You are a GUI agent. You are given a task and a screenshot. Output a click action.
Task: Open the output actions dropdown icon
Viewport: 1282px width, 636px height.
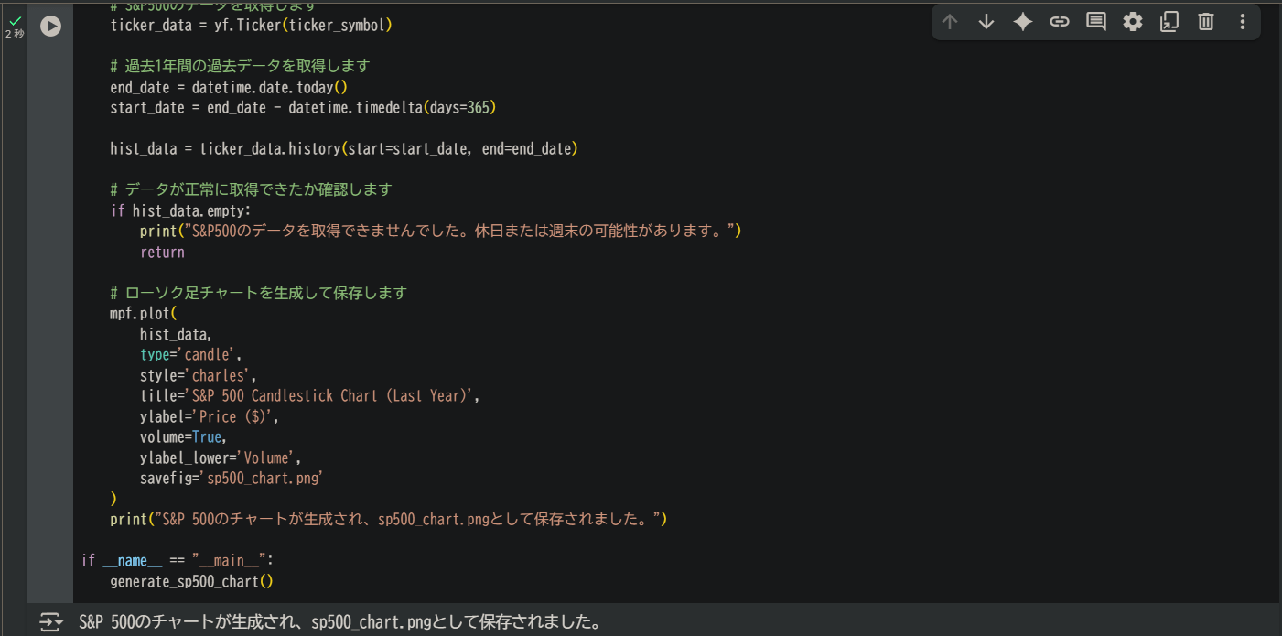click(51, 623)
